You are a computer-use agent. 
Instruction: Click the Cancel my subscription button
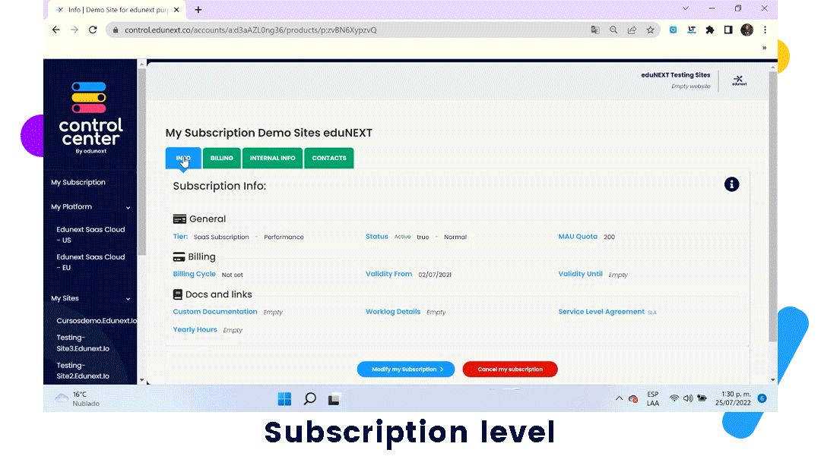[x=510, y=370]
